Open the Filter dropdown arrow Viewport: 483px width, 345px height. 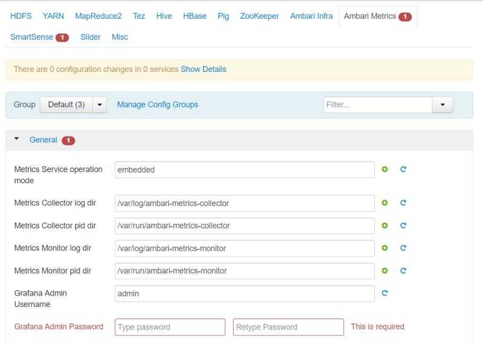[x=443, y=105]
